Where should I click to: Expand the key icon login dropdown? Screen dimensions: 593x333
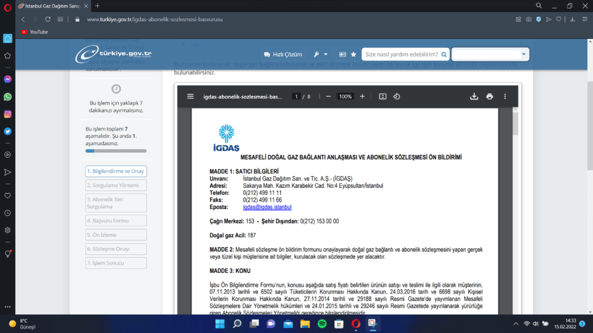320,54
